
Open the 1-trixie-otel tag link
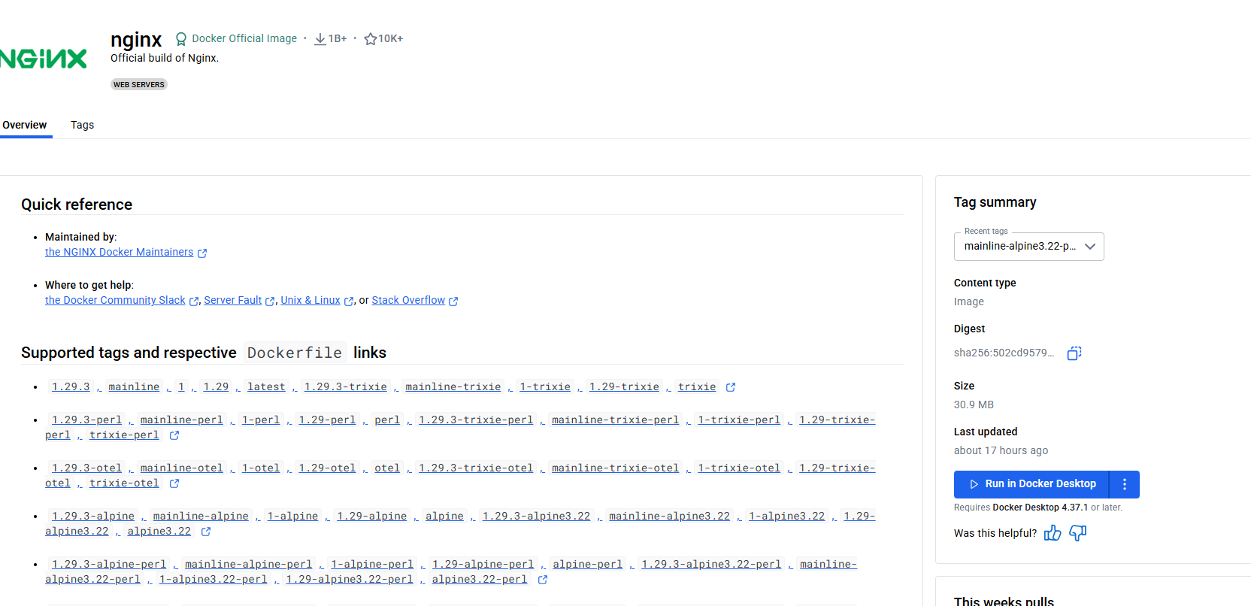click(x=739, y=468)
